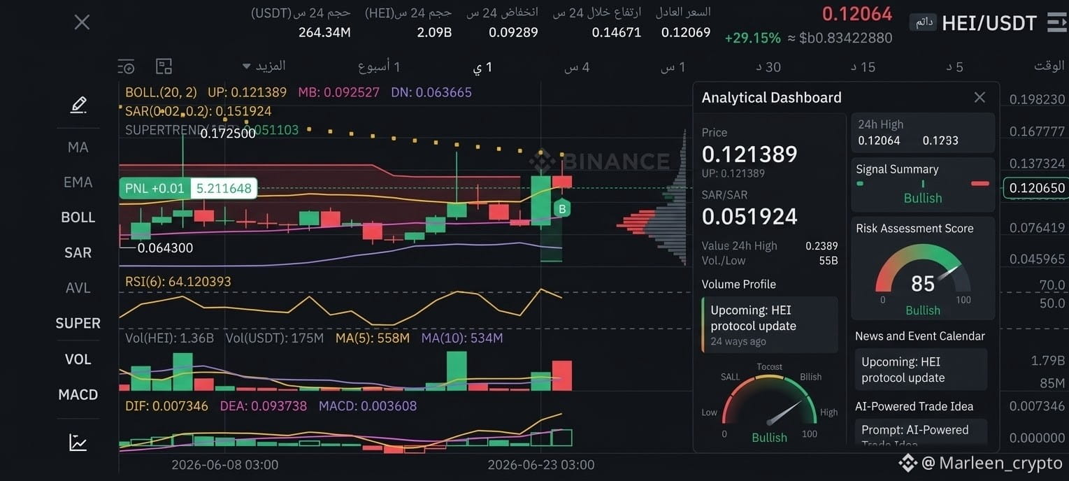This screenshot has width=1069, height=481.
Task: Click the 2026-06-23 03:00 time axis label
Action: click(541, 465)
